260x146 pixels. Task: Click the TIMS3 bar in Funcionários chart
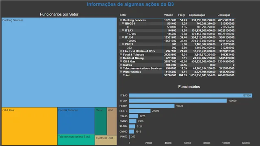point(134,116)
